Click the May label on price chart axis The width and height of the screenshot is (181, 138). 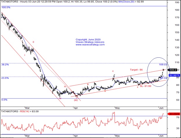click(x=117, y=108)
